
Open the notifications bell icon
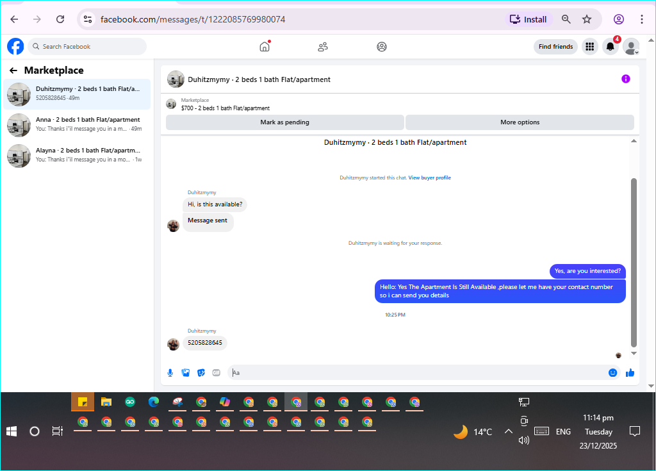tap(611, 47)
